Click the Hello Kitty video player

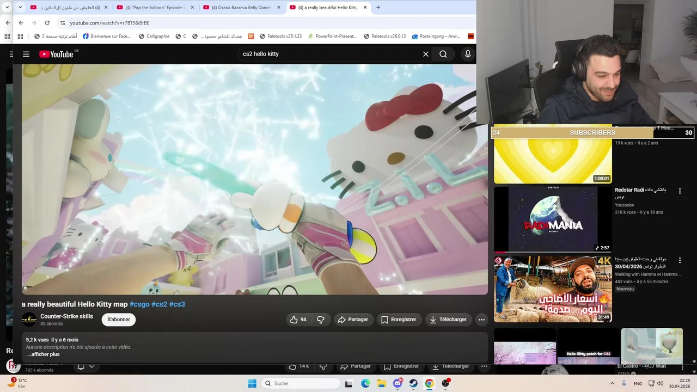[x=255, y=180]
